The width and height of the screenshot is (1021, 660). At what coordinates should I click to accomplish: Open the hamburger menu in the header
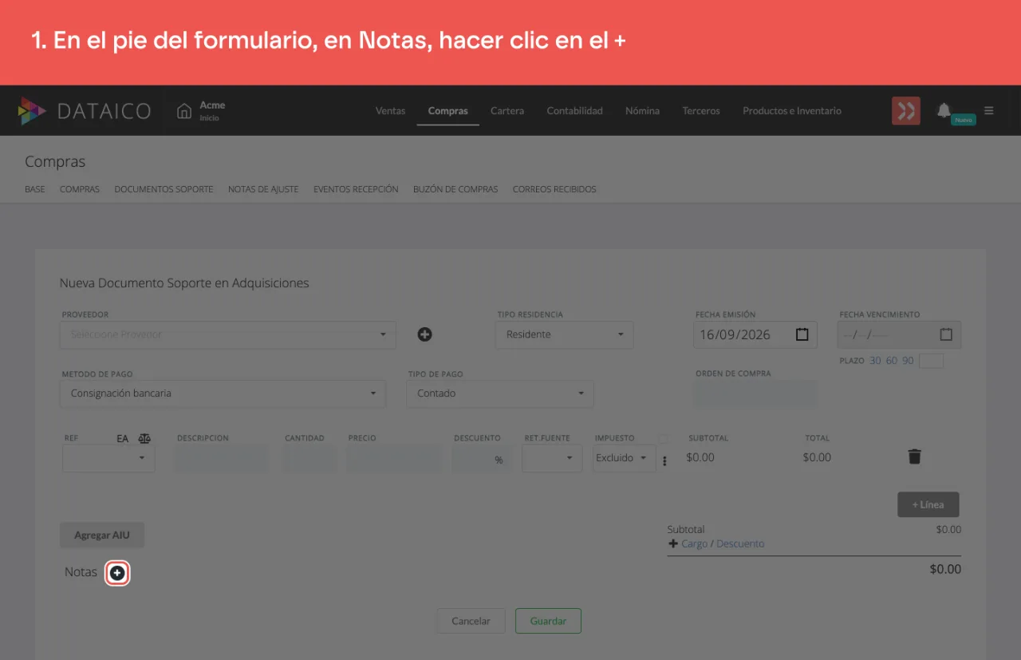click(989, 111)
